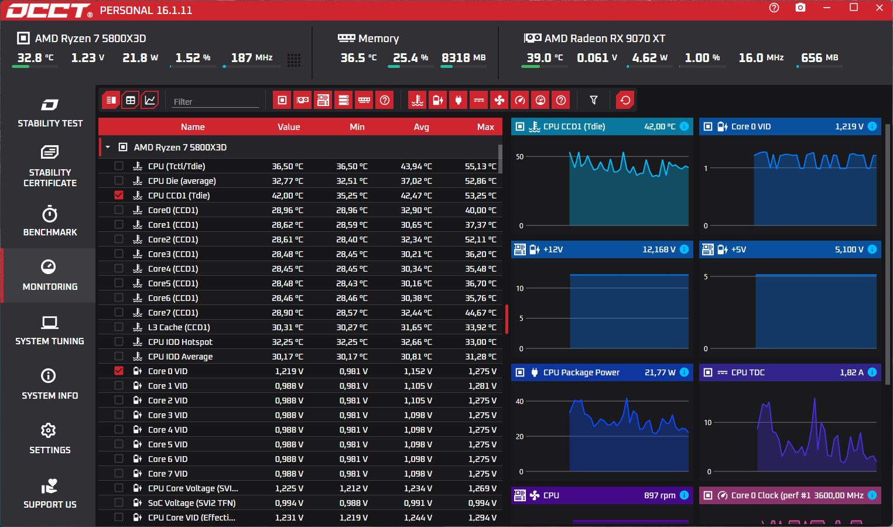Sort sensor table by Max column
This screenshot has width=893, height=527.
tap(485, 127)
